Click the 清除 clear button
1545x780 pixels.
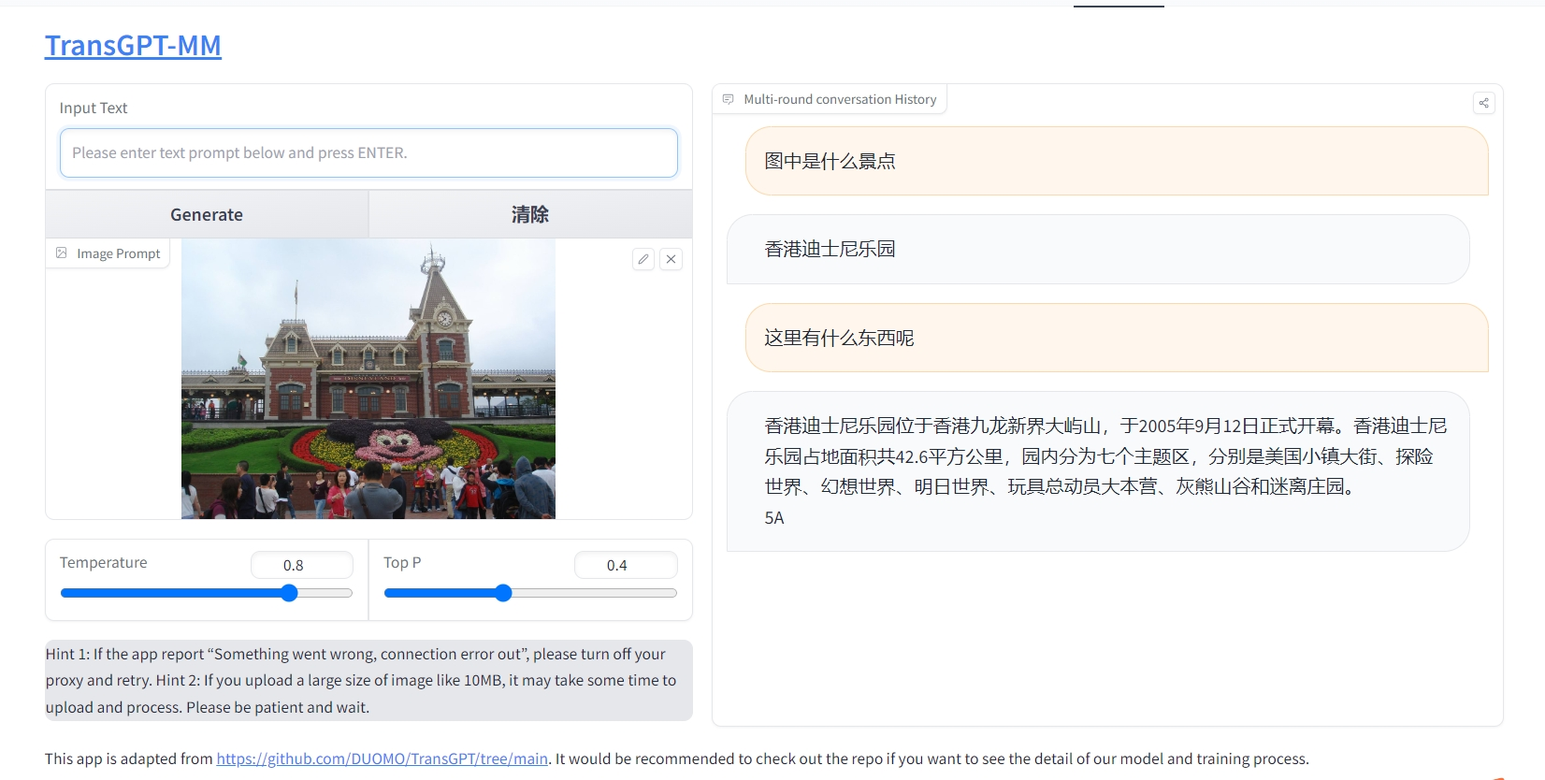530,214
